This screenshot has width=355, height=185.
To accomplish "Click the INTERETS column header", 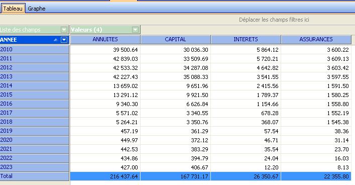I will pos(246,39).
